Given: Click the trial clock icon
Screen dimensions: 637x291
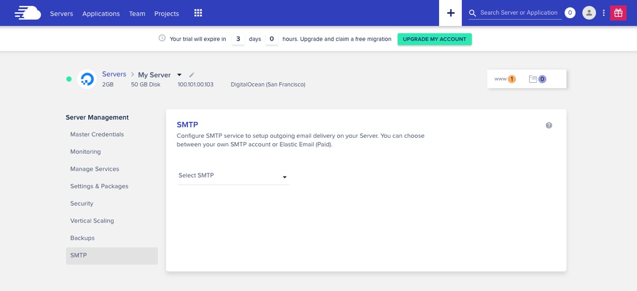Looking at the screenshot, I should coord(162,38).
